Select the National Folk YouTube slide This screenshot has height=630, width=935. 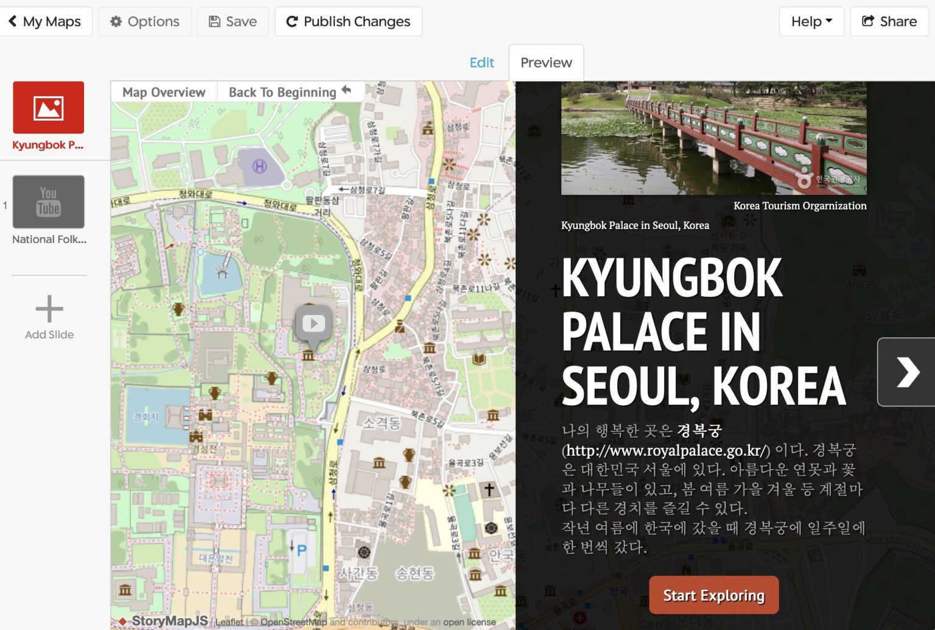[x=48, y=202]
